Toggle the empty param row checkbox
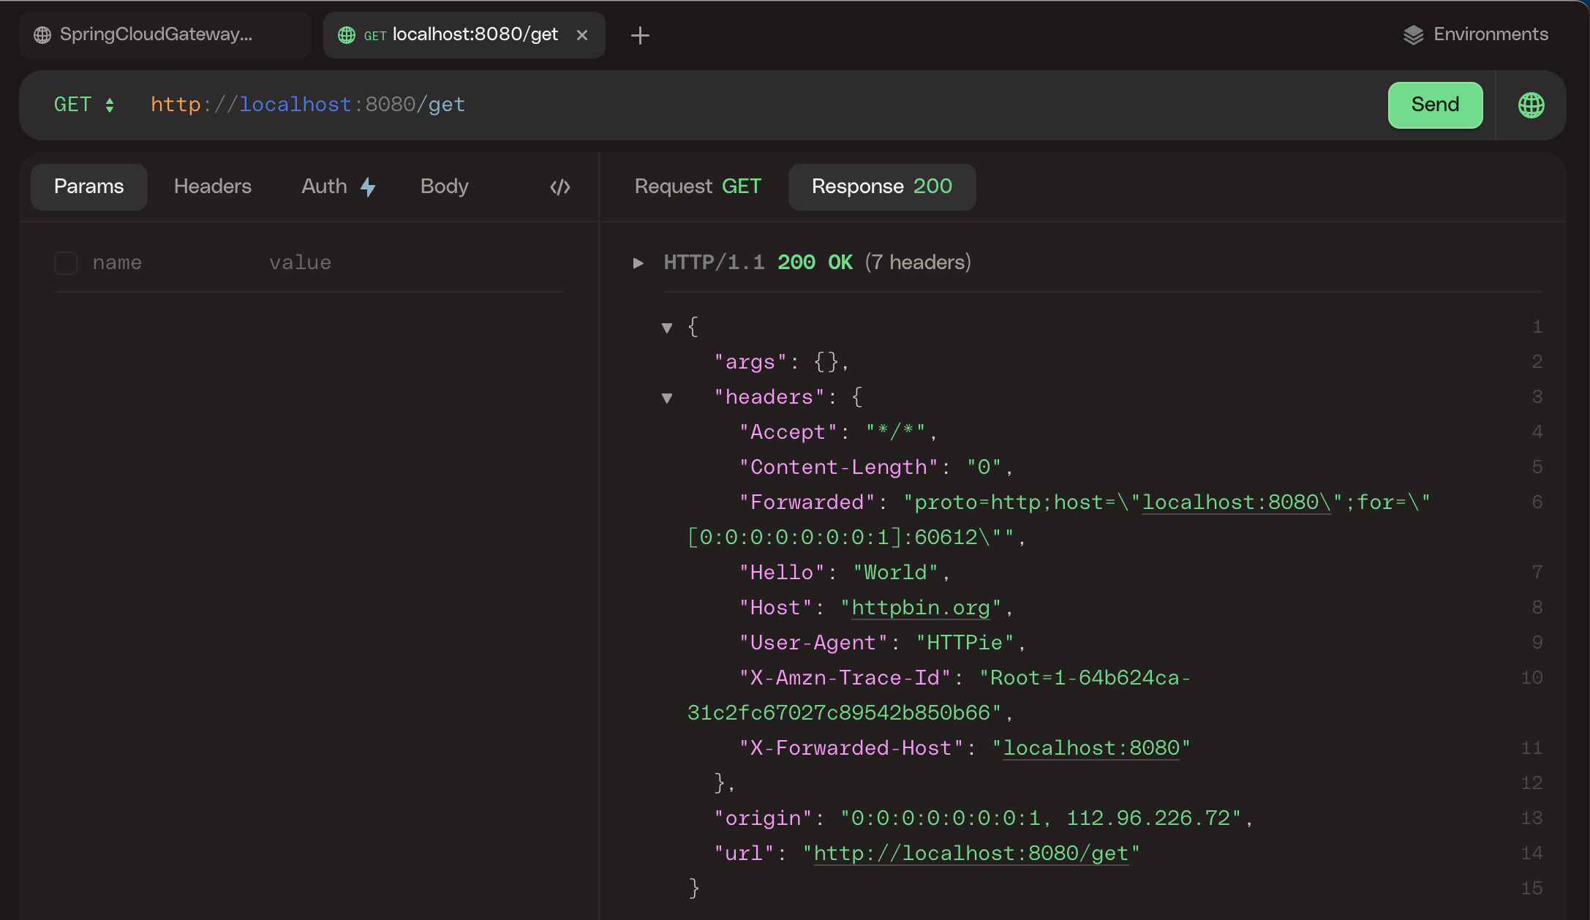Screen dimensions: 1590x920 [x=66, y=263]
